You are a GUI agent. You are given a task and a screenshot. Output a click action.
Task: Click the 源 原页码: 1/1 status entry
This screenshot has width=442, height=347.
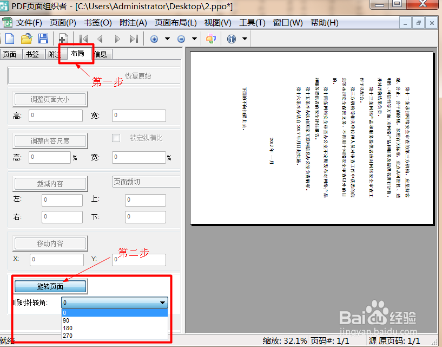394,341
